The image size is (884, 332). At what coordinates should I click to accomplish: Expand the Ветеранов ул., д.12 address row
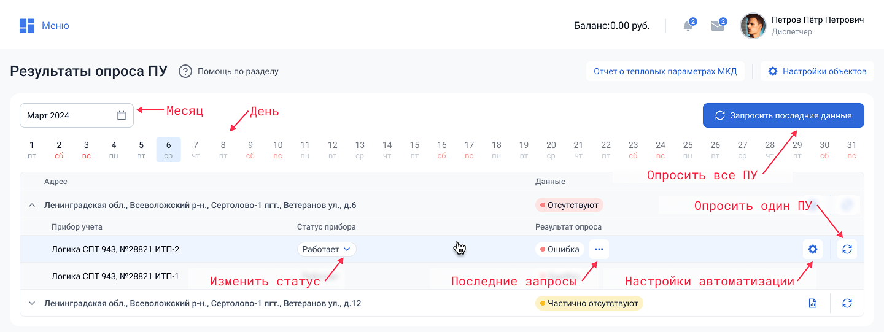point(32,303)
